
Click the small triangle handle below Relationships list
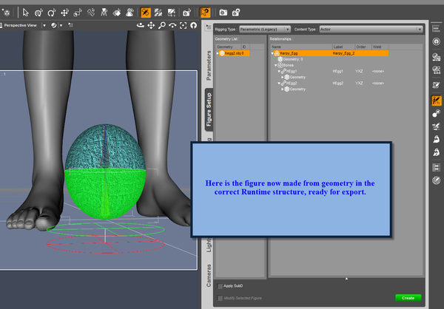pos(346,279)
